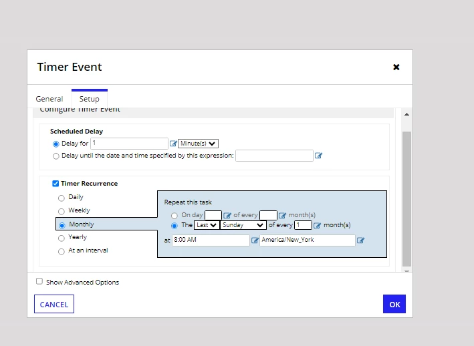Click the On day number input field
474x346 pixels.
[x=213, y=215]
